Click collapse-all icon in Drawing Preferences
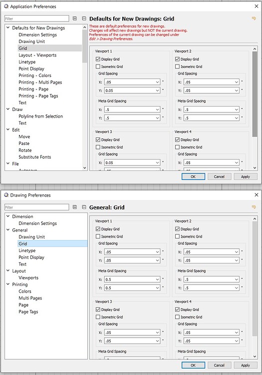The width and height of the screenshot is (262, 375). click(x=84, y=207)
